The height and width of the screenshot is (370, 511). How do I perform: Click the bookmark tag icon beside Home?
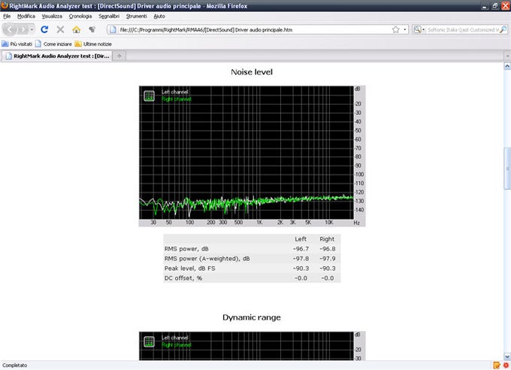92,29
